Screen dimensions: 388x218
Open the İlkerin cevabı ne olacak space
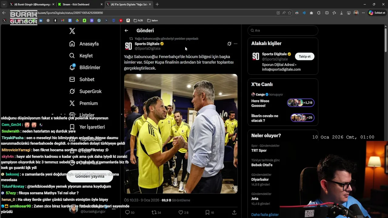[283, 118]
